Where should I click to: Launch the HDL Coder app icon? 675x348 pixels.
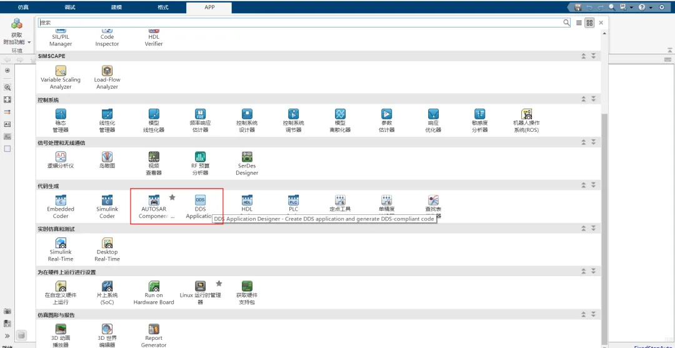[x=247, y=199]
